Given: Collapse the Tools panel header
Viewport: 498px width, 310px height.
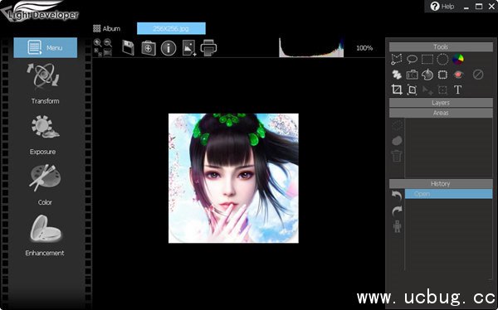Looking at the screenshot, I should point(441,47).
